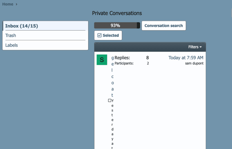Open sam dupont's profile link

pyautogui.click(x=194, y=63)
